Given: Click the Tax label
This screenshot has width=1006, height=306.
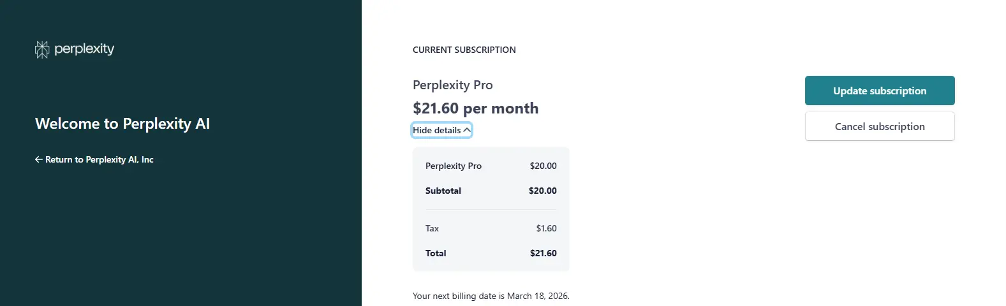Looking at the screenshot, I should 432,228.
